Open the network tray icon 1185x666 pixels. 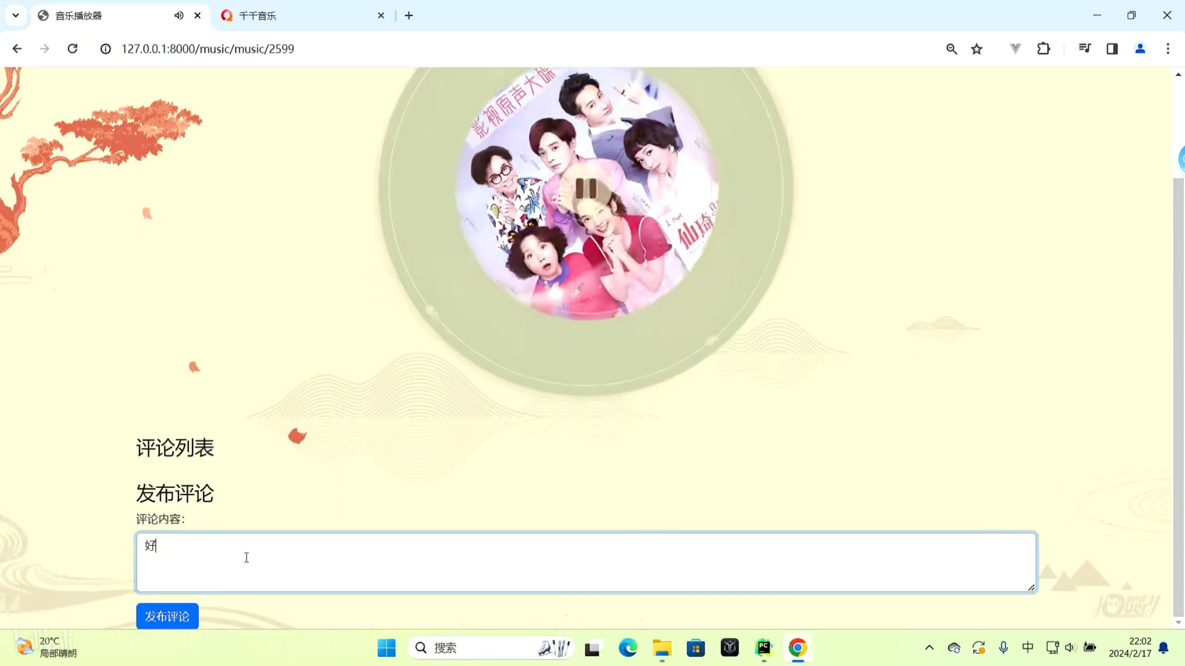tap(1052, 647)
